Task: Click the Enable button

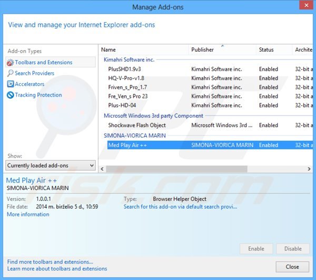Action: [256, 249]
